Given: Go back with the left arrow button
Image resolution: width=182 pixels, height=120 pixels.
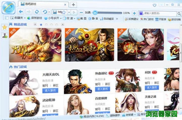Looking at the screenshot, I should [x=21, y=12].
